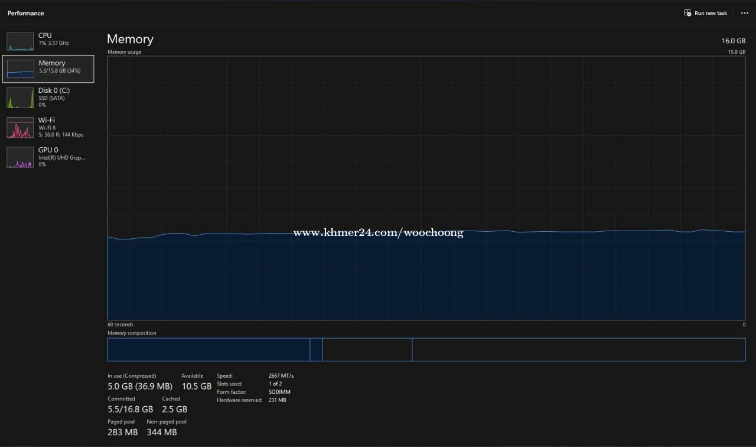Click inside the memory usage graph
The height and width of the screenshot is (447, 756).
tap(426, 188)
